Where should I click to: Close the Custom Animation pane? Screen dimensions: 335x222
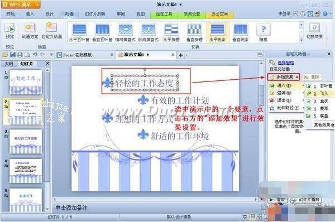coord(329,54)
